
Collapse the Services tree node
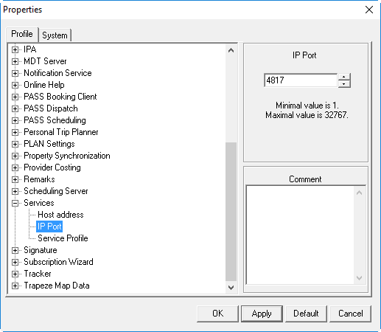click(15, 203)
